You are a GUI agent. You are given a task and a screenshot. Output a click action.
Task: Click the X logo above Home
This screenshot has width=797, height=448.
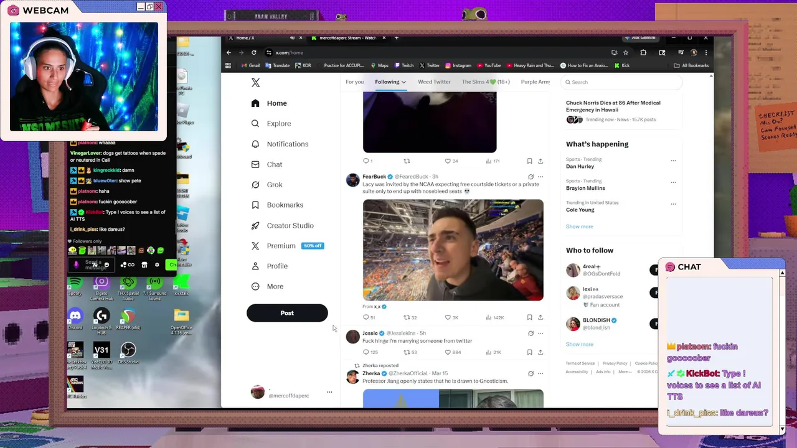(255, 83)
